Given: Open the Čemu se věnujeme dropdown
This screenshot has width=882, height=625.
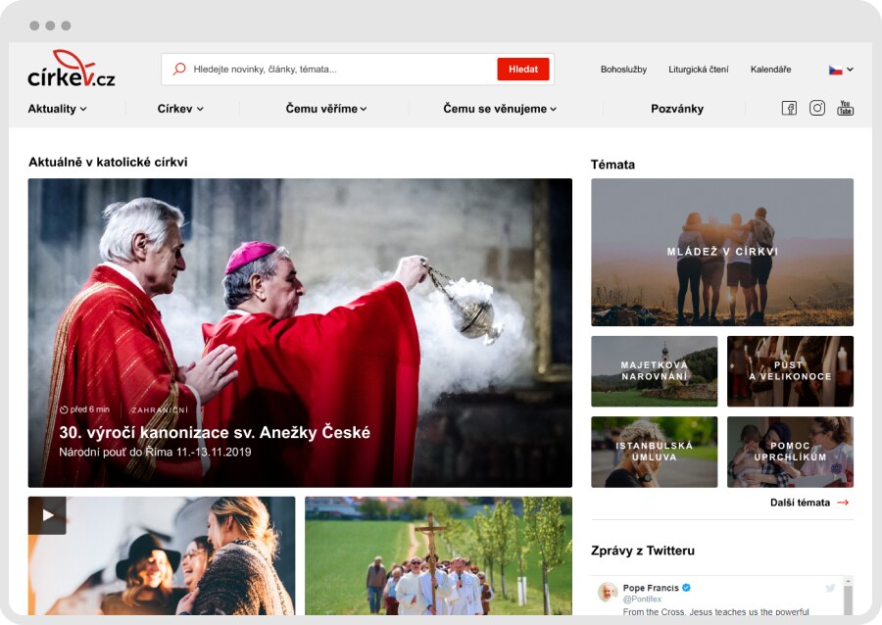Looking at the screenshot, I should point(500,109).
